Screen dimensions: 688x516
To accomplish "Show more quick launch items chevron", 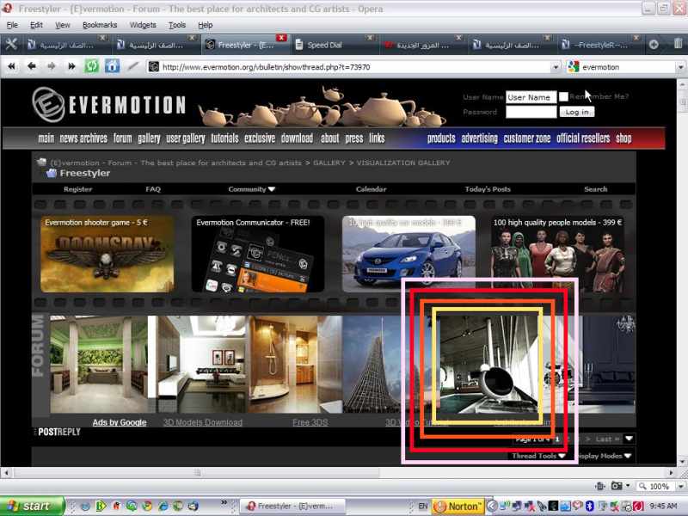I will 224,502.
